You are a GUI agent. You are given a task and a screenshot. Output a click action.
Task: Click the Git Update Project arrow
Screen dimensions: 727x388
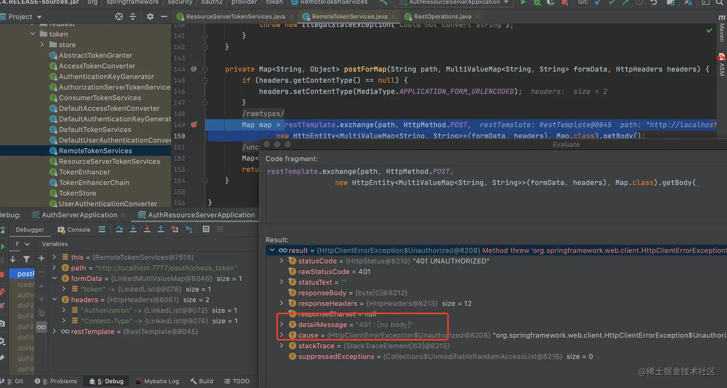598,2
